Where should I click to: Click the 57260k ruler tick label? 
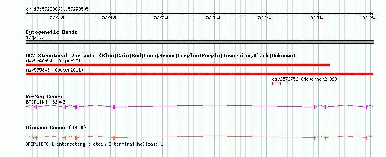(214, 17)
